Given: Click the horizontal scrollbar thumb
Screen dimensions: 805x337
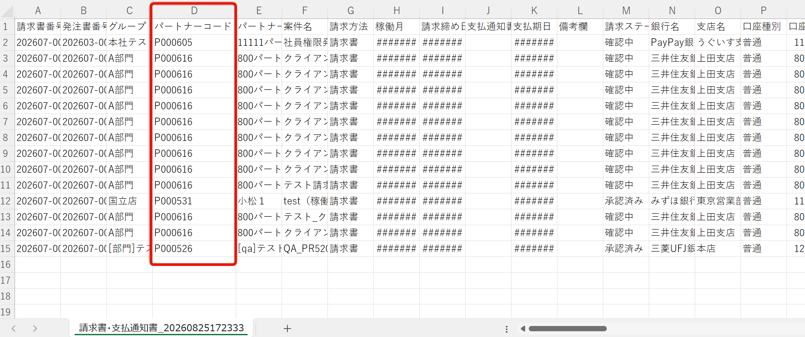Looking at the screenshot, I should [568, 328].
